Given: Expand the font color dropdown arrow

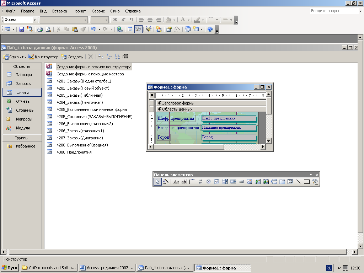Looking at the screenshot, I should 188,20.
